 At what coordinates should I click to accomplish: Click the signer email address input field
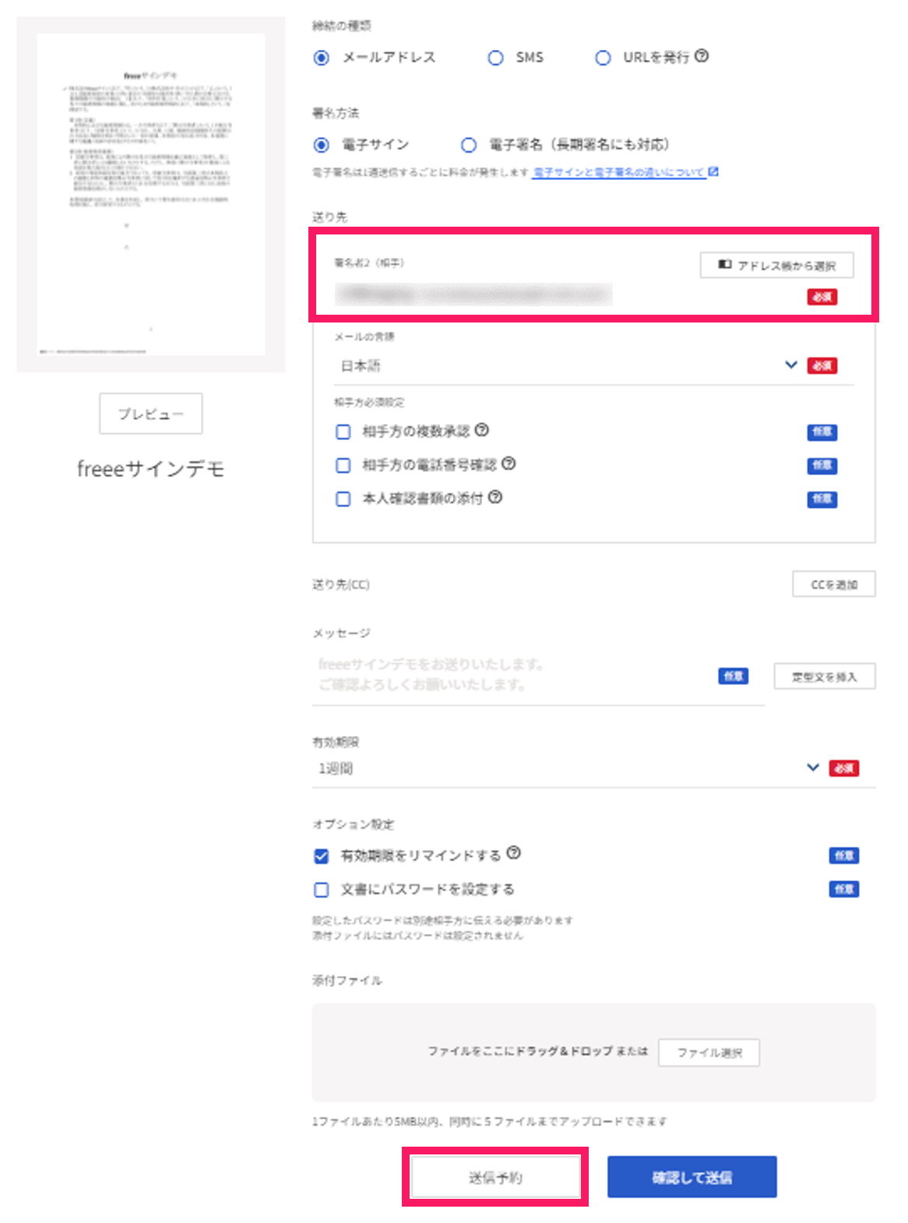click(473, 294)
